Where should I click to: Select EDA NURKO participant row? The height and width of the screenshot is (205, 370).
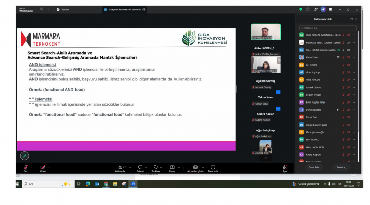coord(327,139)
